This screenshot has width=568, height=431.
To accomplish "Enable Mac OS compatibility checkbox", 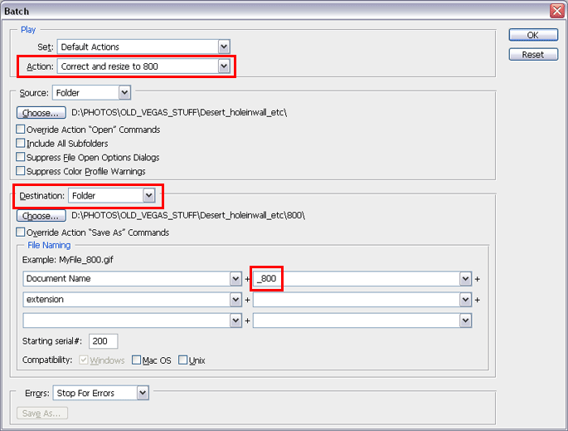I will [137, 360].
